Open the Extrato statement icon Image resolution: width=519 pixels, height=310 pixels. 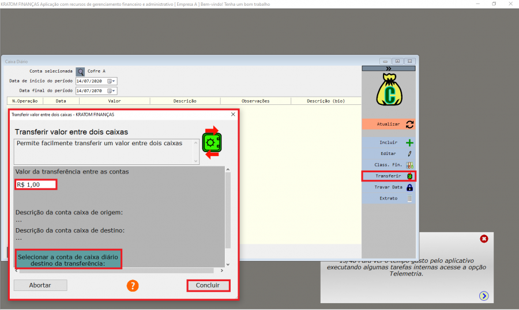click(410, 198)
